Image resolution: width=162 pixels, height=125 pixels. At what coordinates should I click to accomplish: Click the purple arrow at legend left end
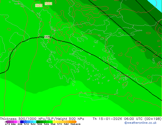pos(6,122)
